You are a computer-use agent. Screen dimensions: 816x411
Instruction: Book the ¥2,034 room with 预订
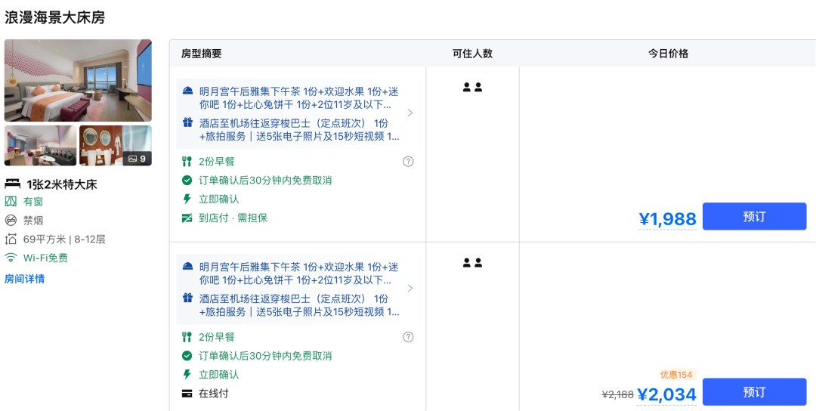pos(755,392)
